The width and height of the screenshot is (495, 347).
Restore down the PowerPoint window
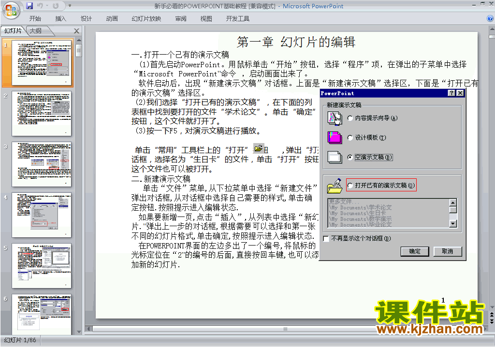coord(482,4)
